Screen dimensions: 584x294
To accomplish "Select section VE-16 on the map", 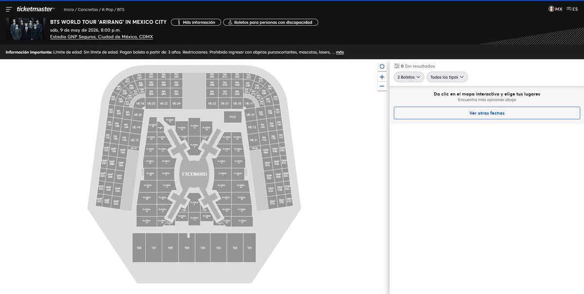I will pyautogui.click(x=137, y=115).
